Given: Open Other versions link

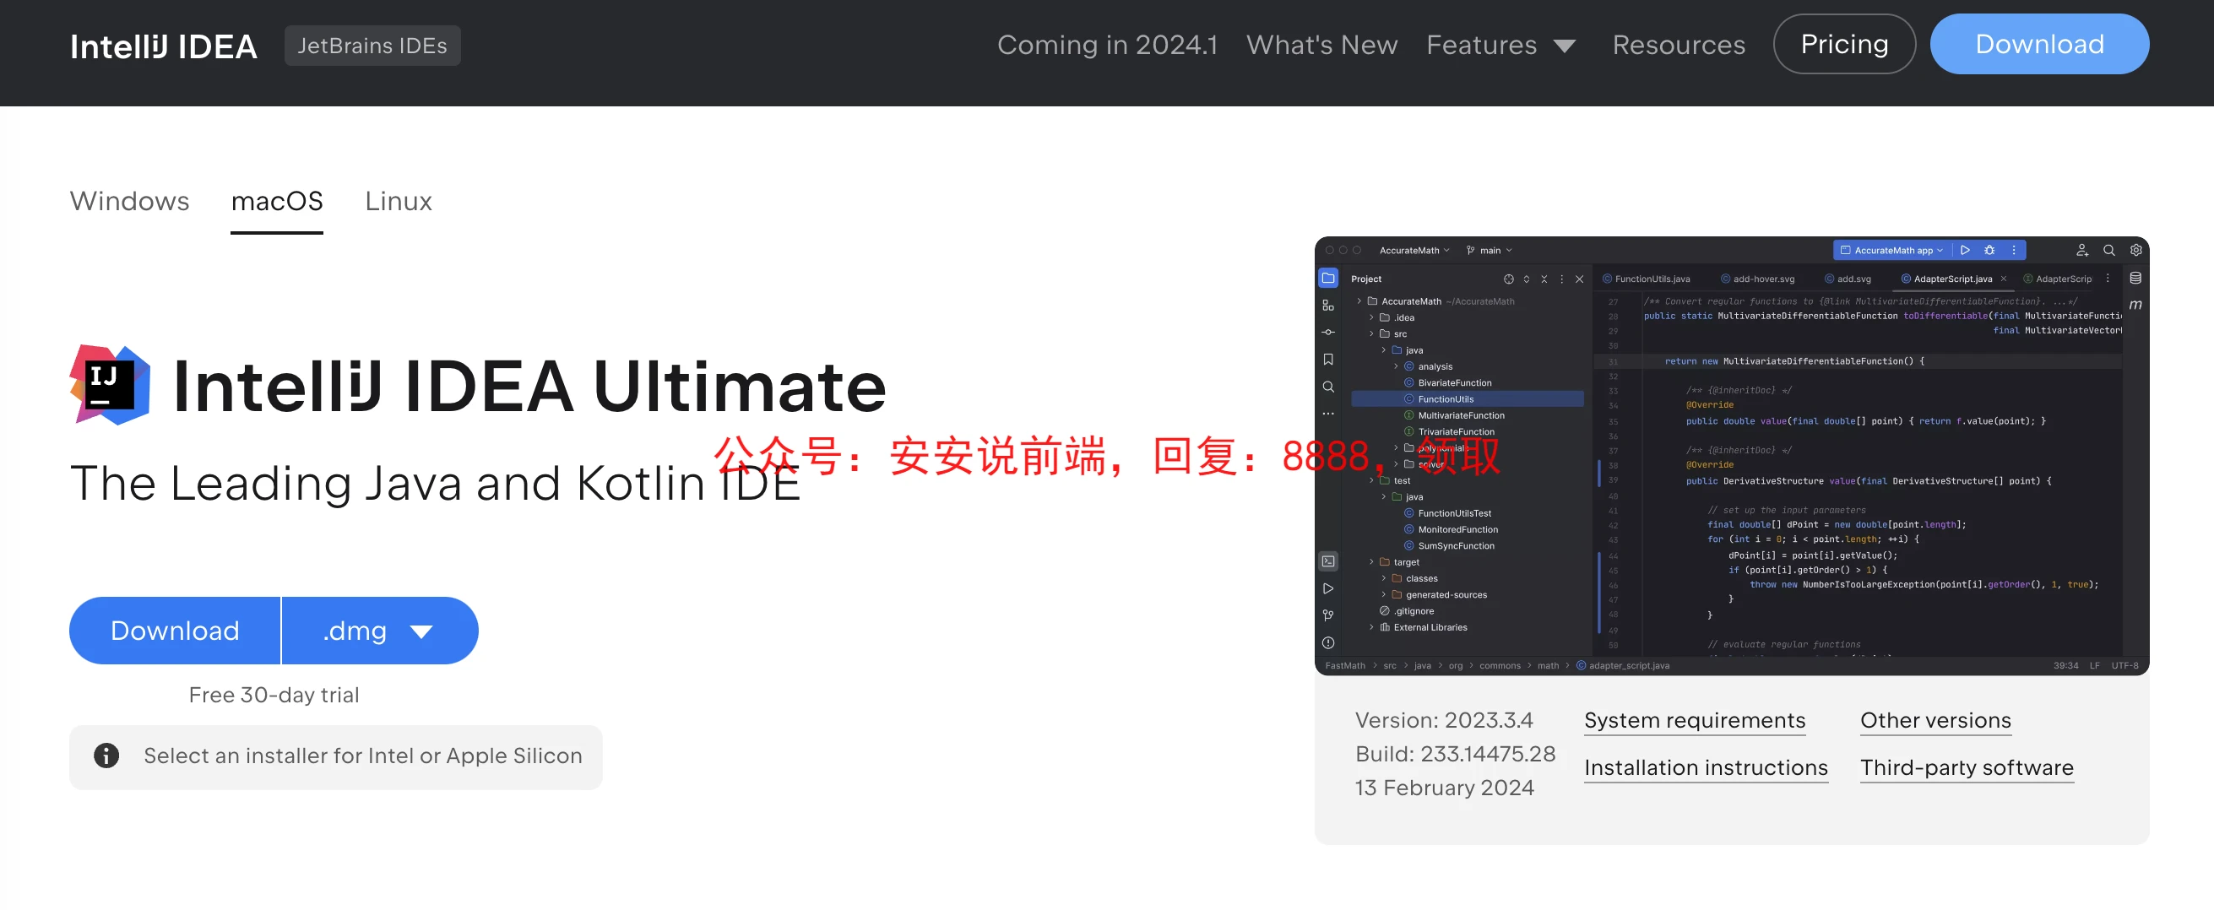Looking at the screenshot, I should tap(1935, 720).
